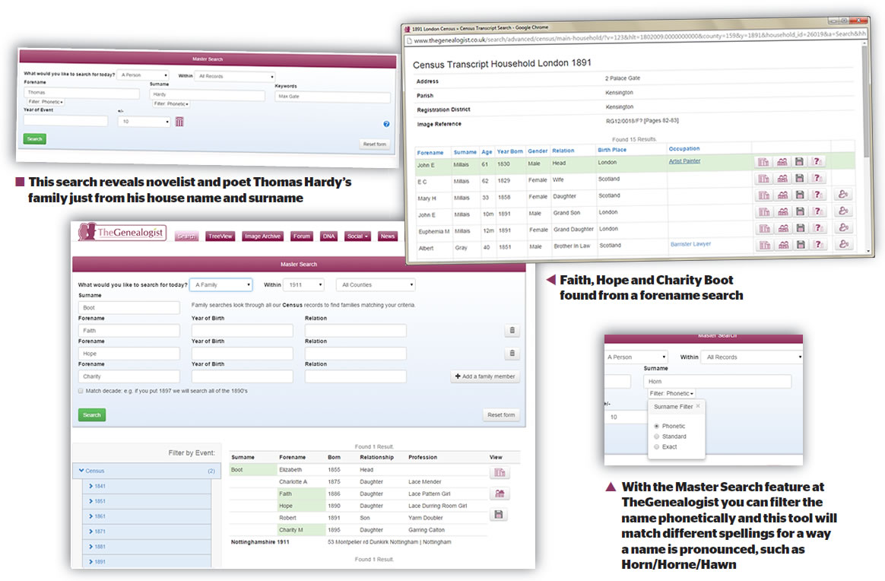Open the Artist Painter occupation link
The height and width of the screenshot is (581, 885).
pyautogui.click(x=684, y=161)
